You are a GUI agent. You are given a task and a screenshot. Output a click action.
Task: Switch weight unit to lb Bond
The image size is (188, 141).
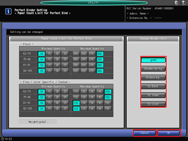tap(153, 86)
